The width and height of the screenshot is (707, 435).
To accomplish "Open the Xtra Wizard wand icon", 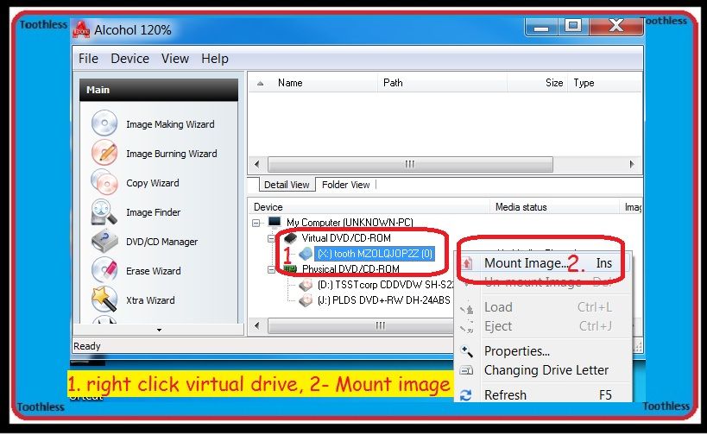I will pos(104,299).
